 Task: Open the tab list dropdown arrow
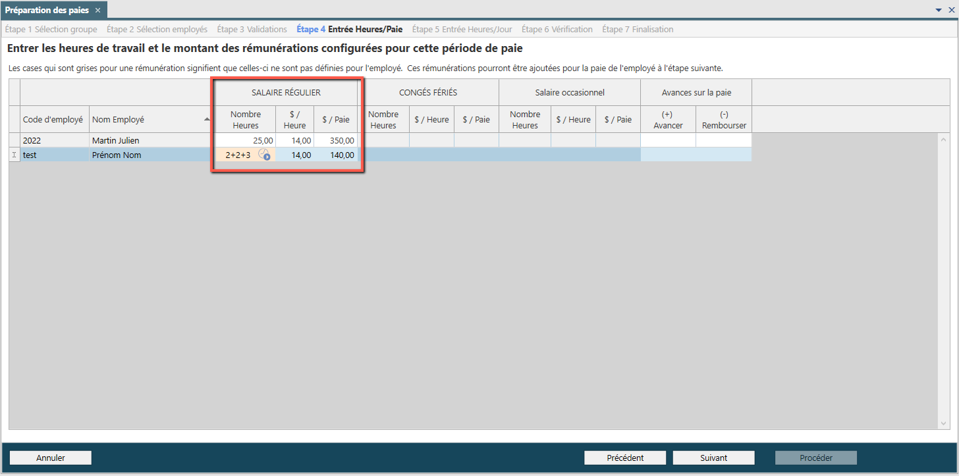click(939, 10)
